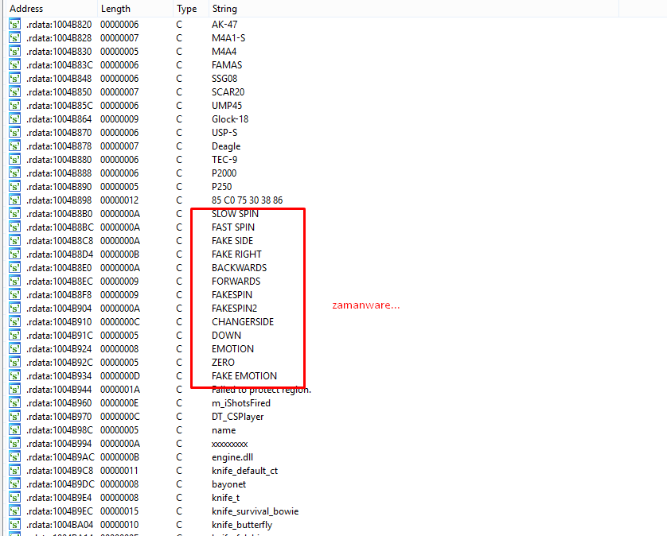Click the string icon beside FAST SPIN row
This screenshot has width=667, height=536.
coord(14,227)
